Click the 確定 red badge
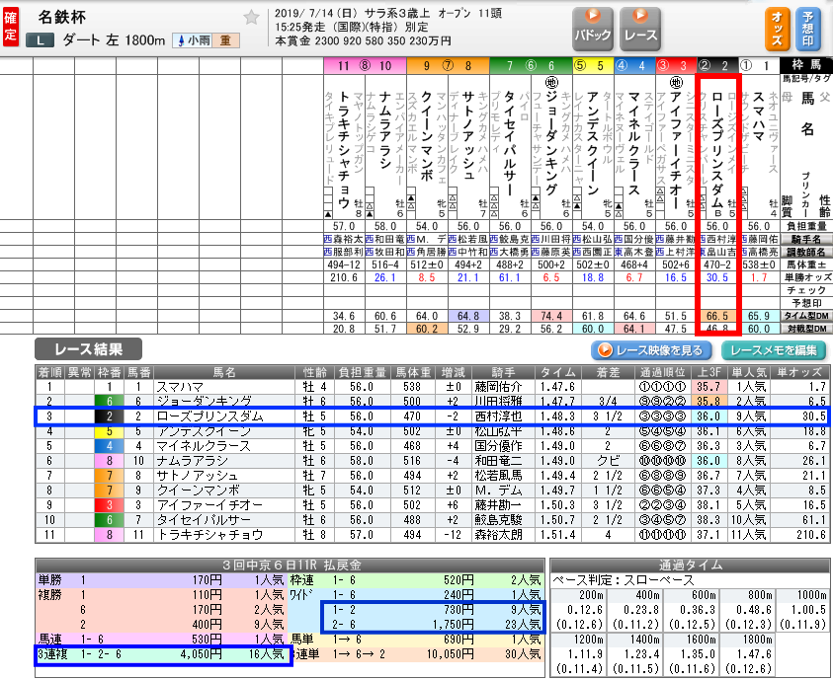This screenshot has width=833, height=680. 10,27
